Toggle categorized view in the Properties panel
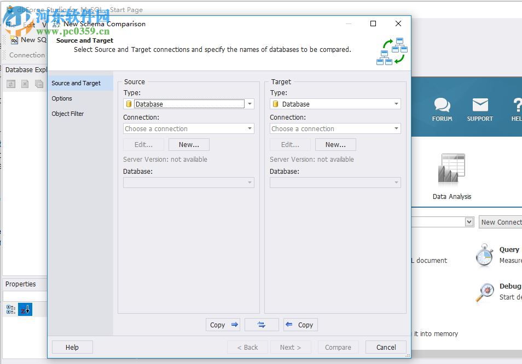The image size is (522, 364). (x=9, y=309)
